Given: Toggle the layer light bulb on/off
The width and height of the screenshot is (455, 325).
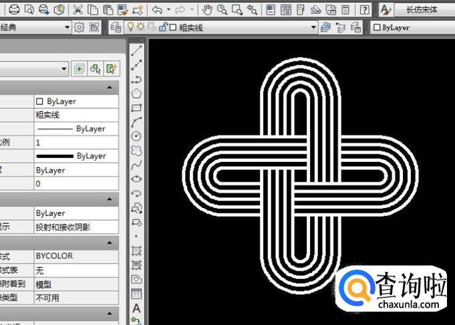Looking at the screenshot, I should [x=130, y=27].
